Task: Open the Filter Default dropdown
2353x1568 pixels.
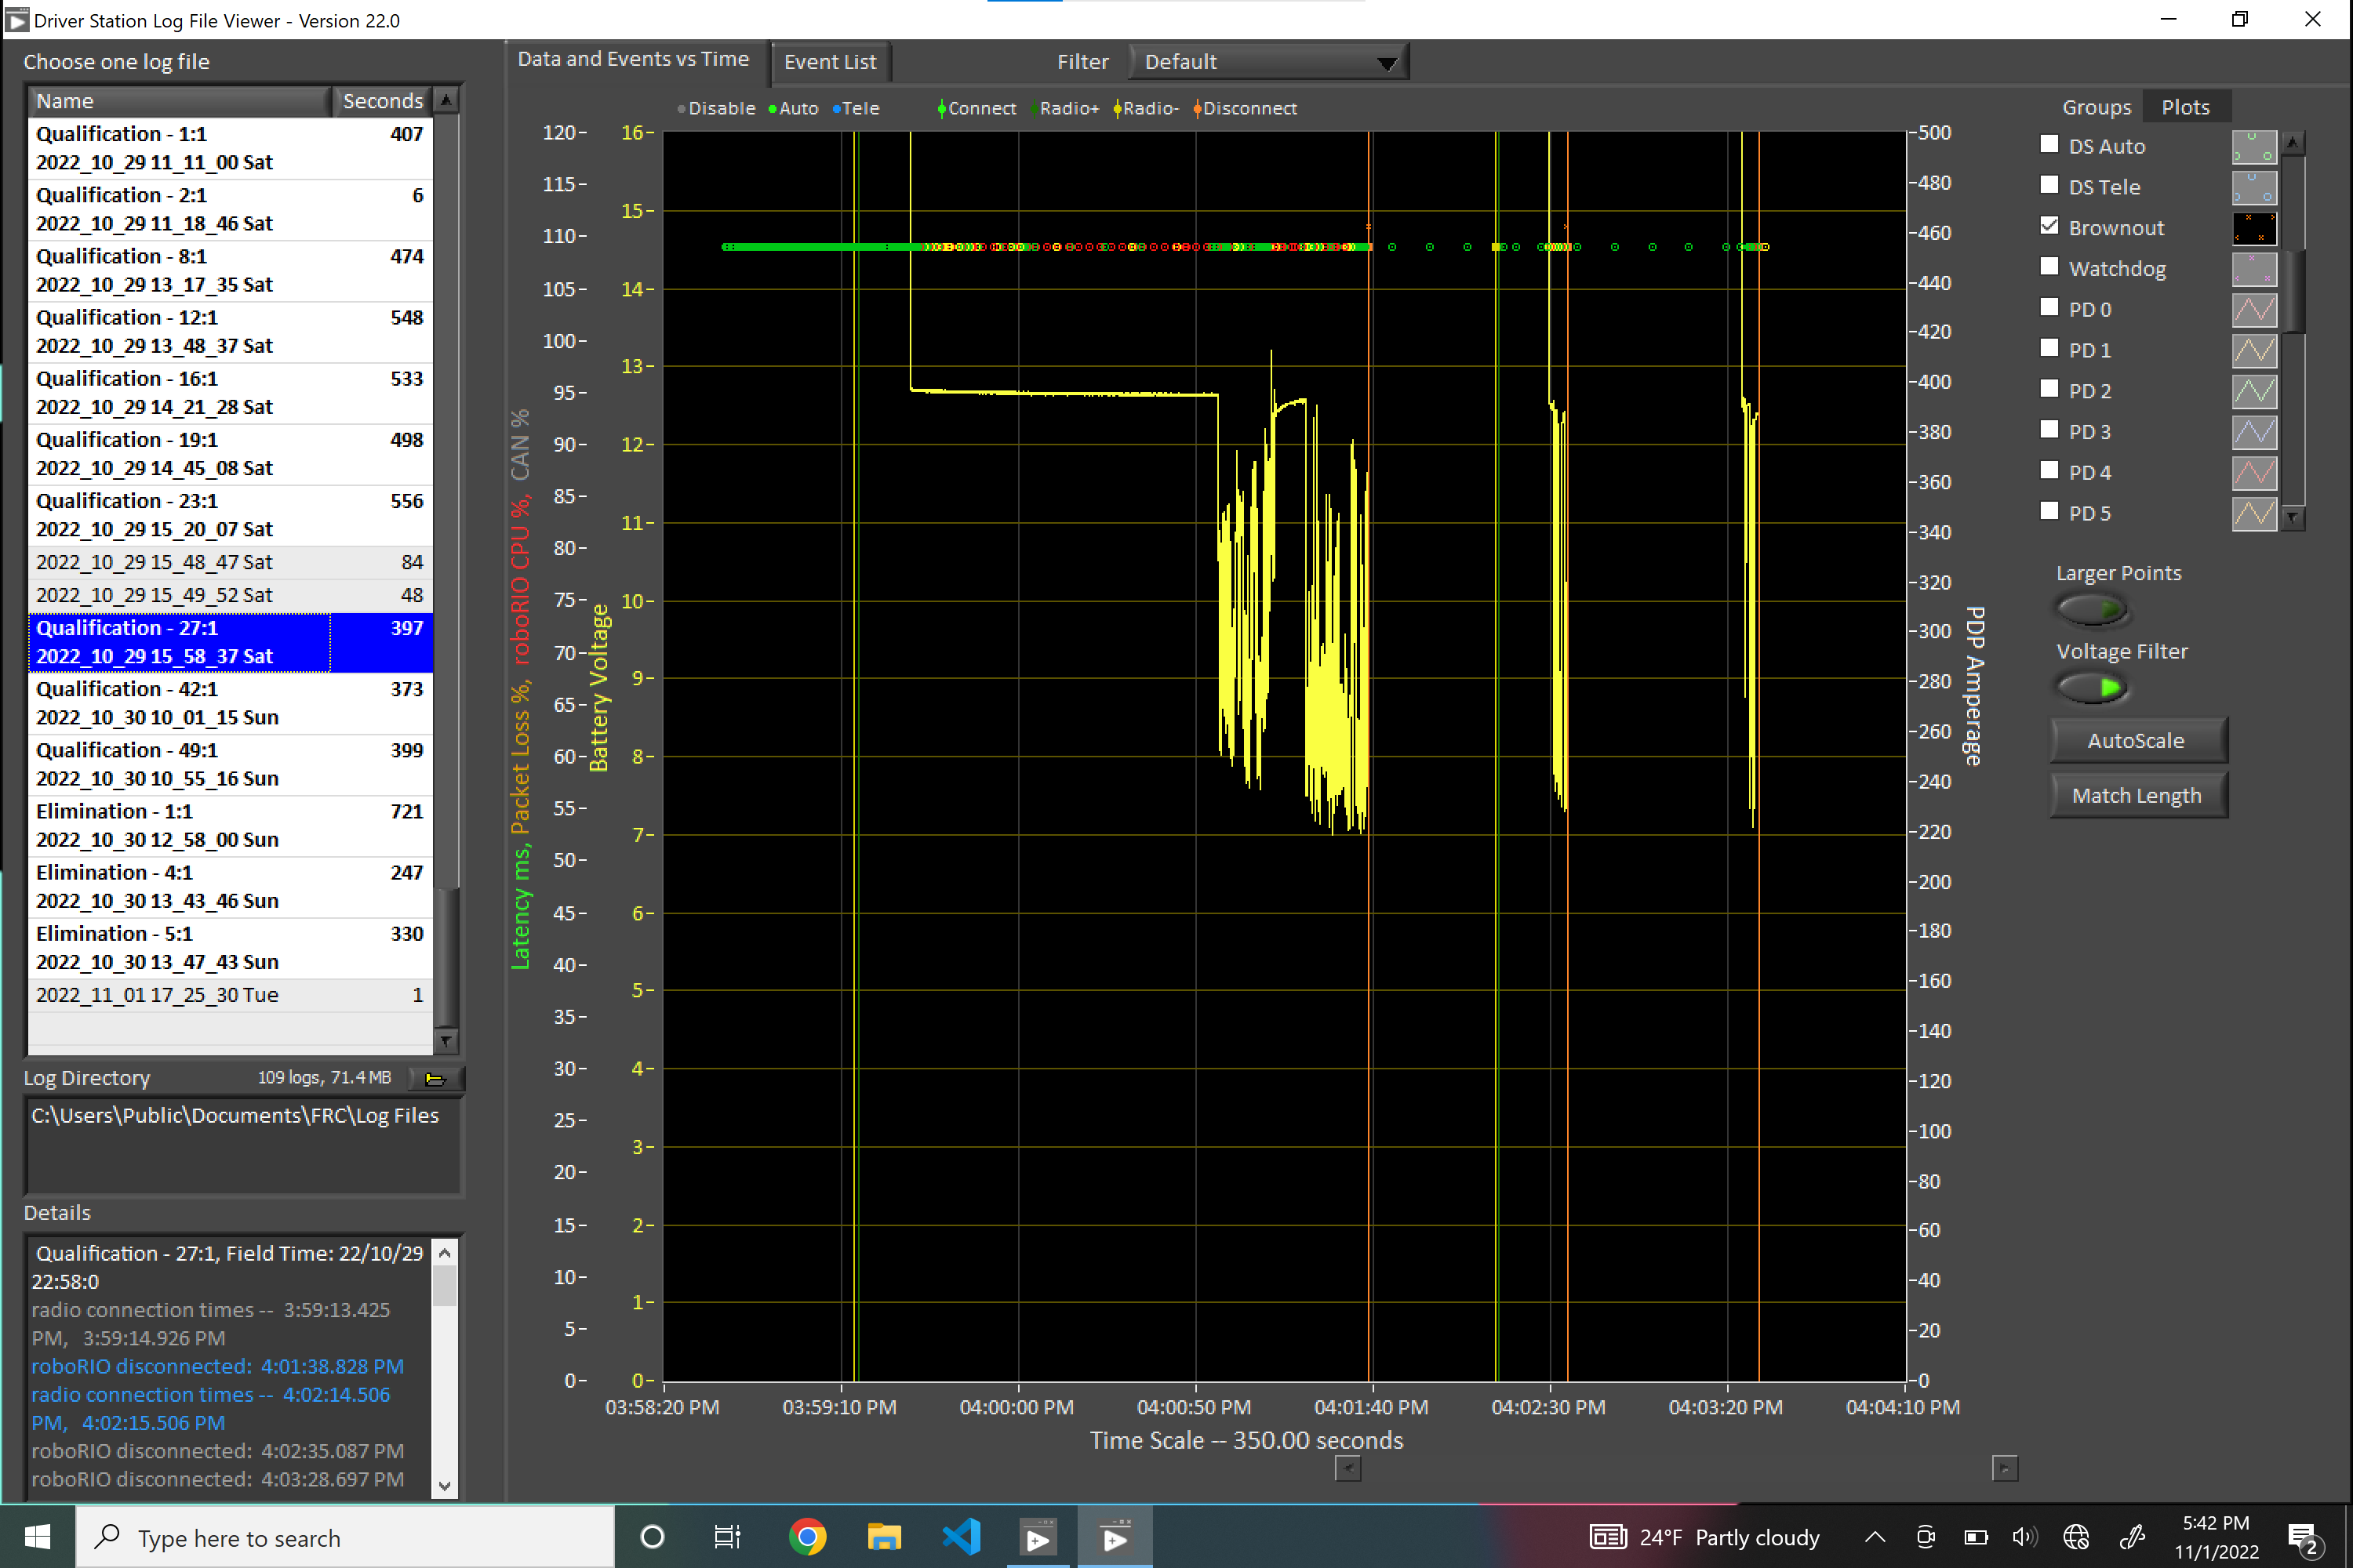Action: [1268, 62]
